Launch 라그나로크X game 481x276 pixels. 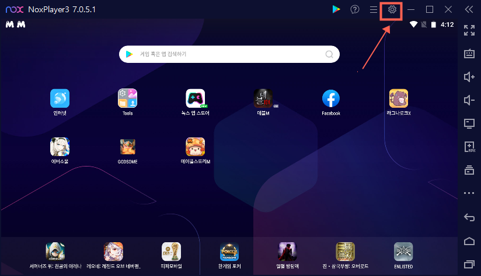coord(399,102)
